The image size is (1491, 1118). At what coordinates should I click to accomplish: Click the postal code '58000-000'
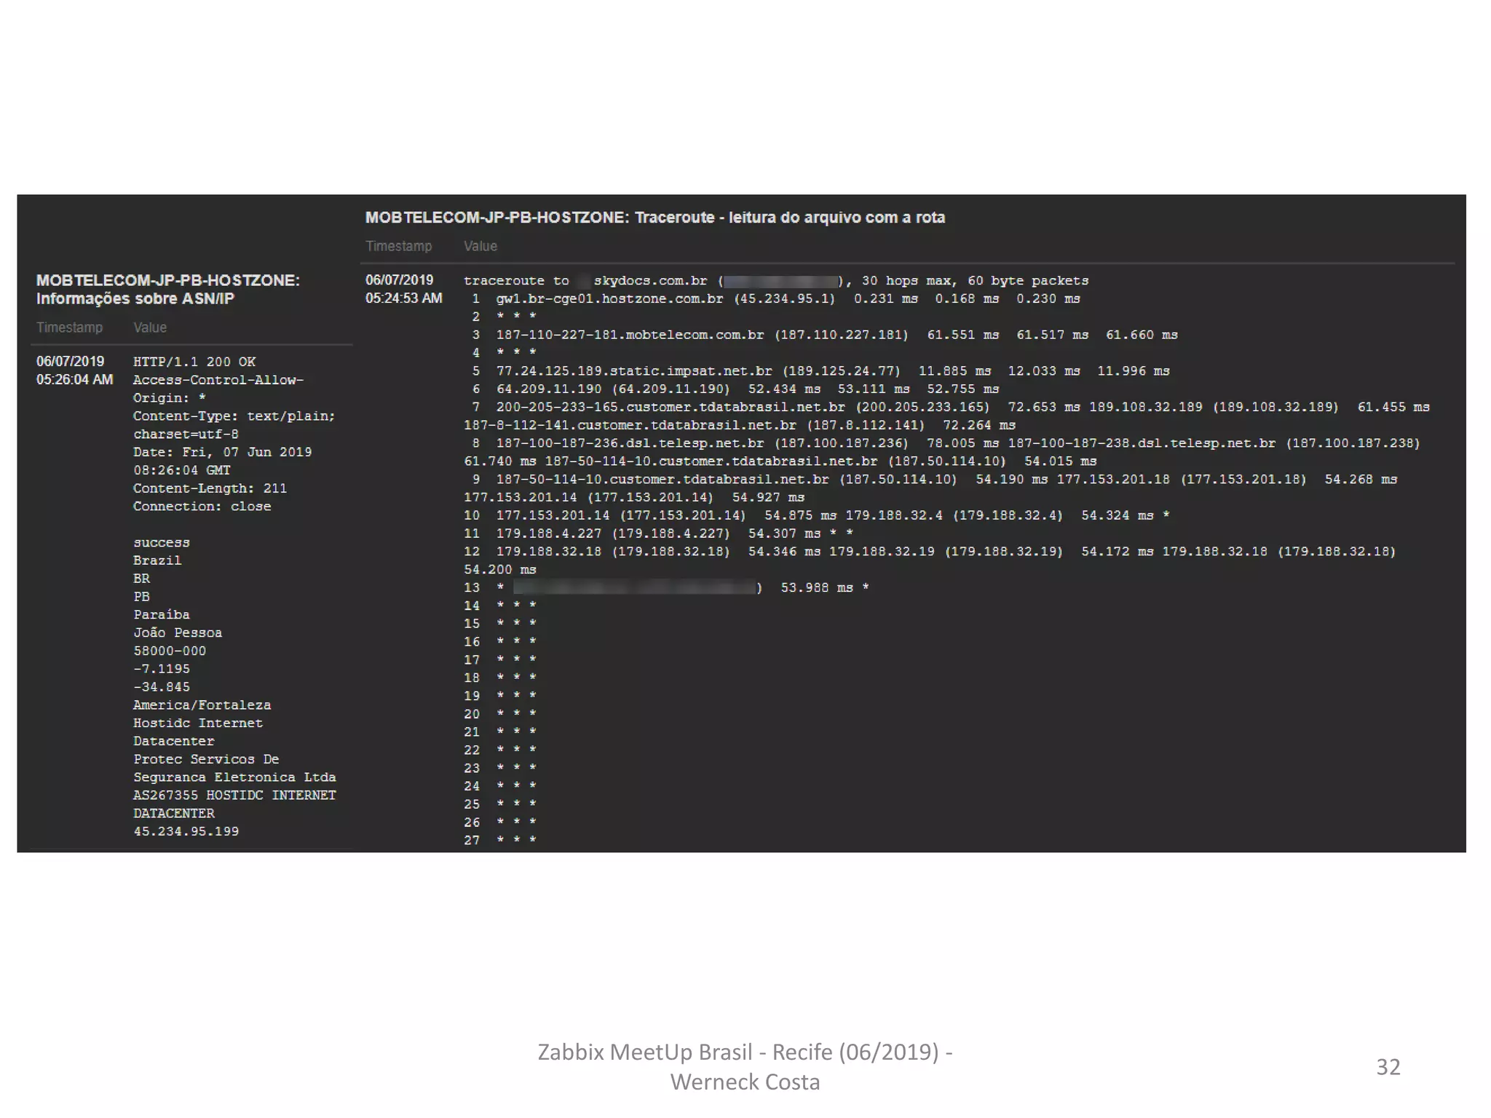[x=170, y=651]
